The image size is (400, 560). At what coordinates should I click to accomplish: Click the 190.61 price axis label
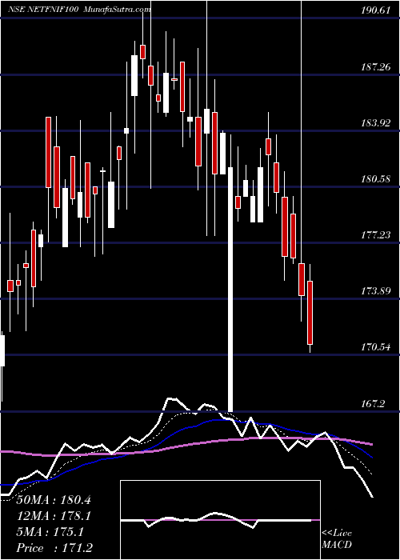375,10
